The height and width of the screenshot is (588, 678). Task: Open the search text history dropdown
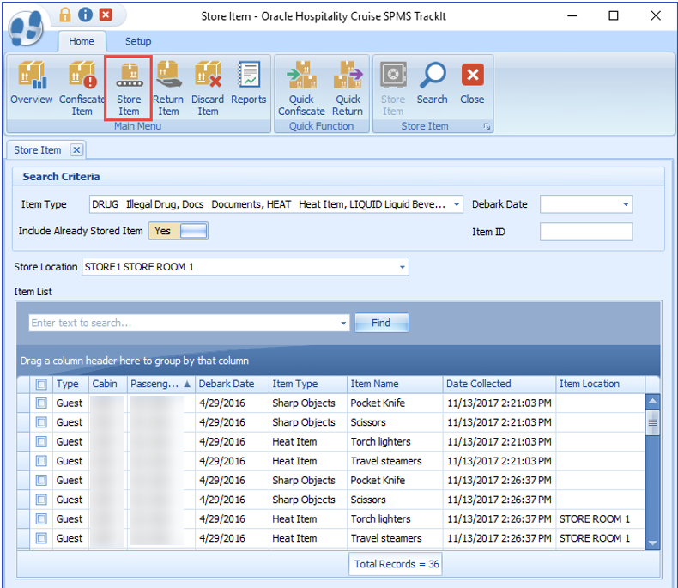point(343,323)
